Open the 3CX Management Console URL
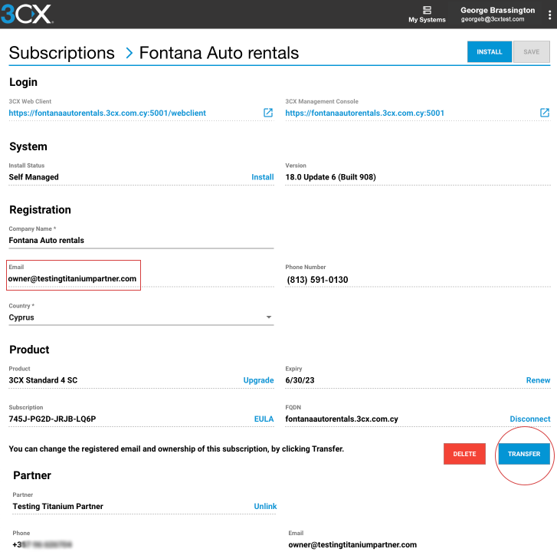The image size is (557, 552). pyautogui.click(x=365, y=113)
